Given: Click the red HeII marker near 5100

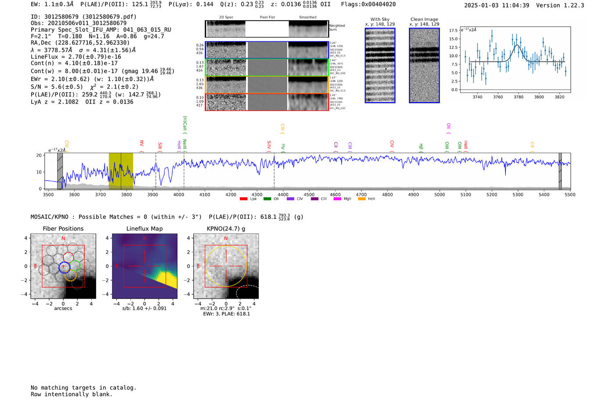Looking at the screenshot, I should tap(466, 146).
